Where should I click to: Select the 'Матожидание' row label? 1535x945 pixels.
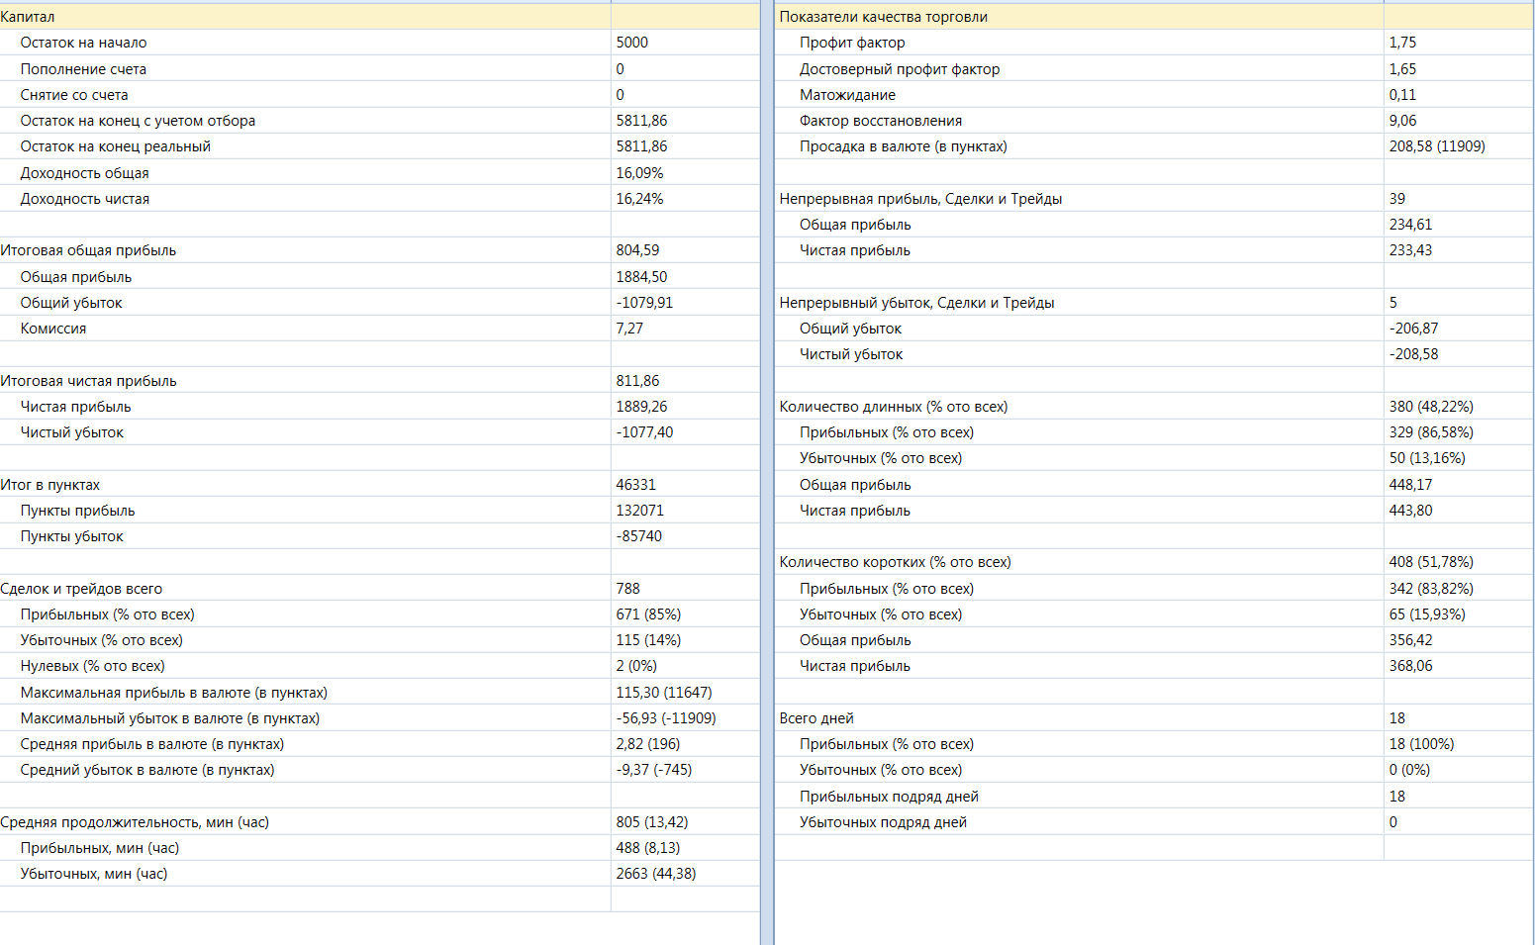(847, 95)
